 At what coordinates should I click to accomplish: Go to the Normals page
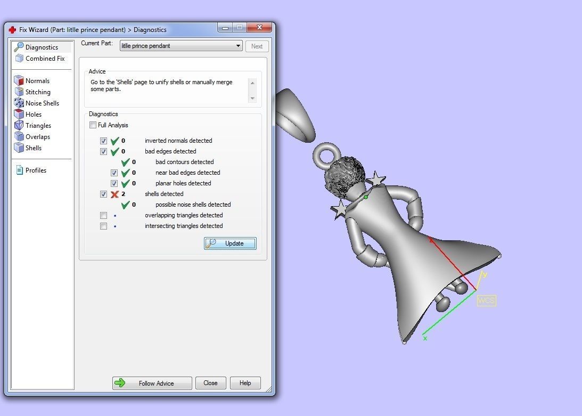(37, 80)
